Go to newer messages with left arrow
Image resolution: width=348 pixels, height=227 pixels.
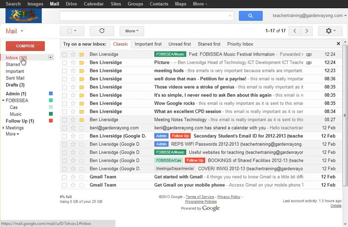[295, 31]
